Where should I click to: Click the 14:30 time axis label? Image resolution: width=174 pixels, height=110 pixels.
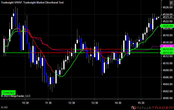[118, 103]
